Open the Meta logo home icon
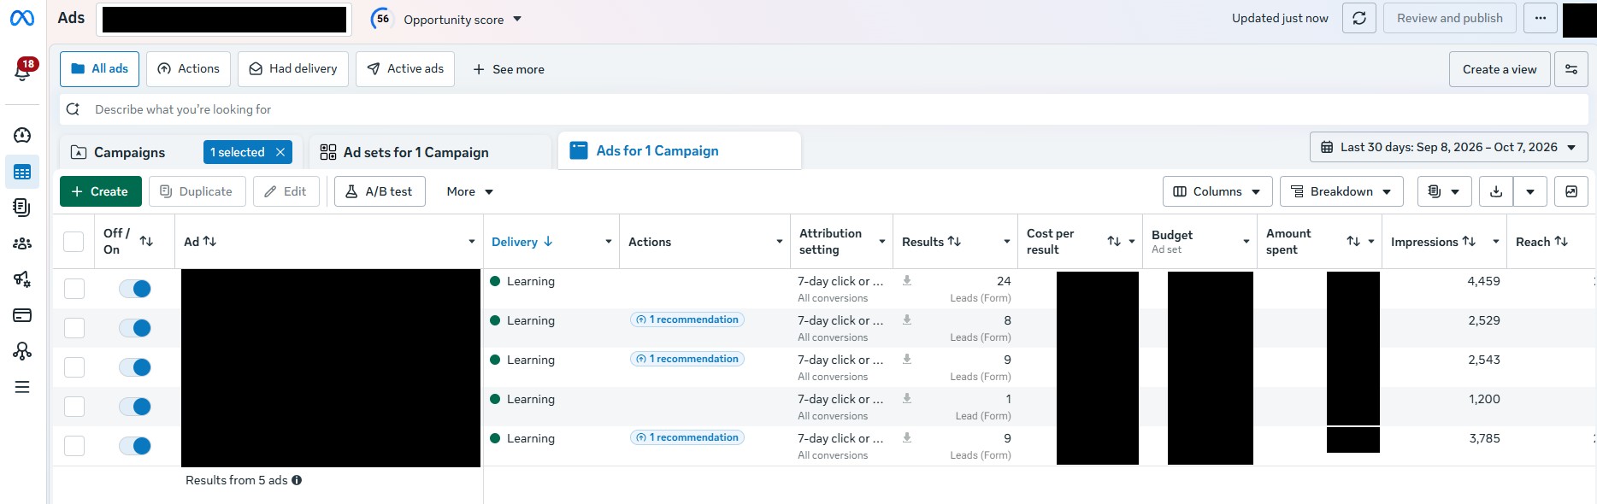The width and height of the screenshot is (1597, 504). [22, 18]
